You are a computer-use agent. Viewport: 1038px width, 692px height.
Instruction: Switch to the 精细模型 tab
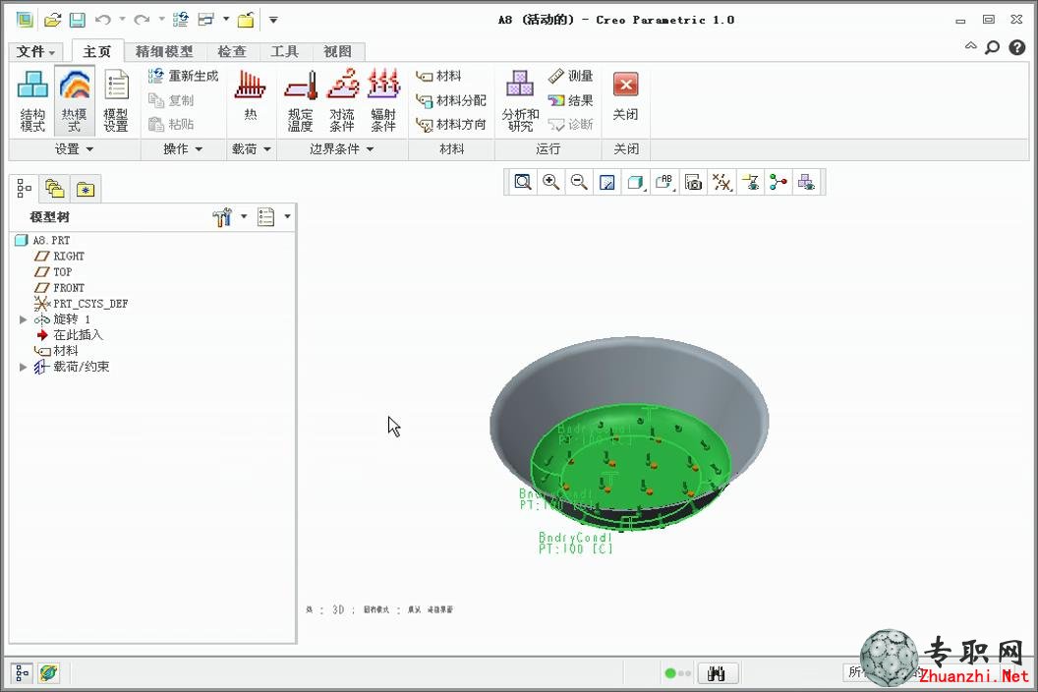tap(164, 52)
